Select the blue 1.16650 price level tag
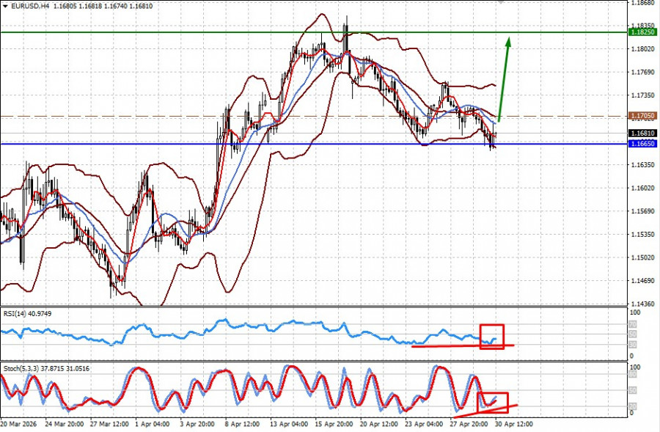The image size is (660, 432). [x=642, y=144]
